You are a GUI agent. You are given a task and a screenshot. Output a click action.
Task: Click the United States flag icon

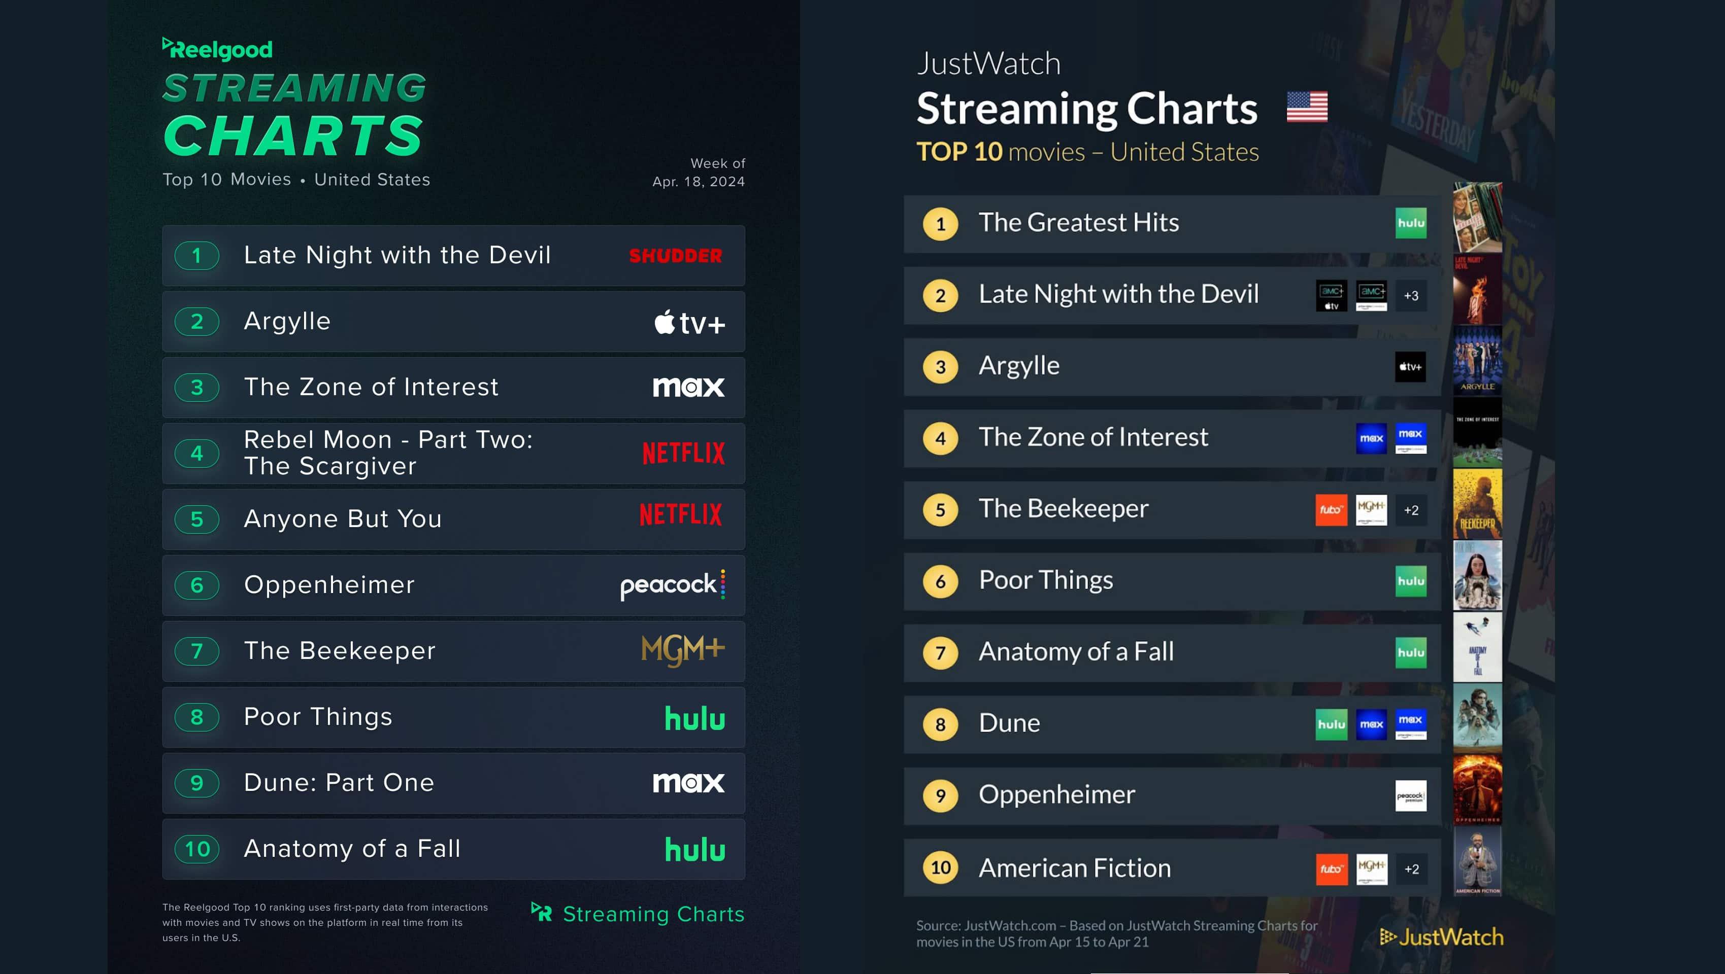pyautogui.click(x=1307, y=107)
